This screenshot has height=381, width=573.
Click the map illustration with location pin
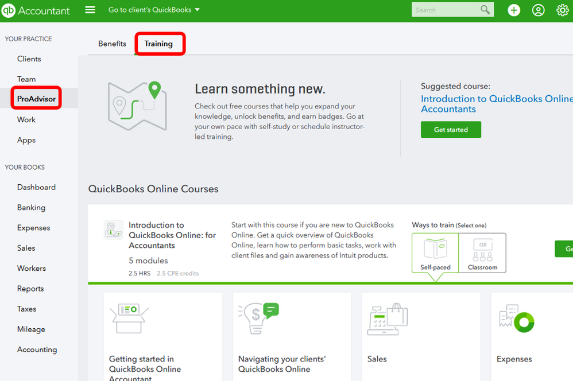(137, 106)
